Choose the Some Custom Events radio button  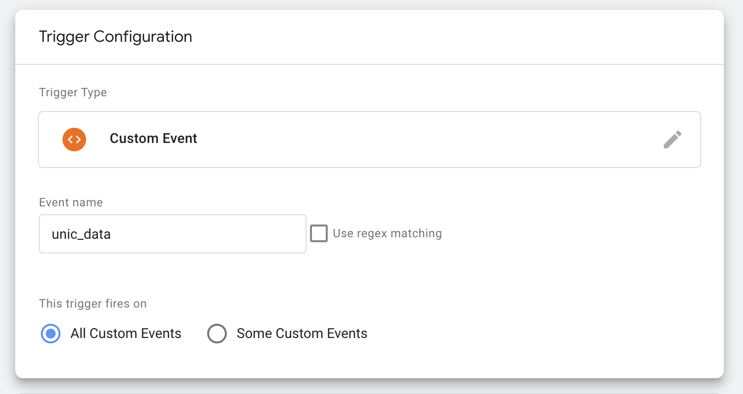tap(217, 334)
